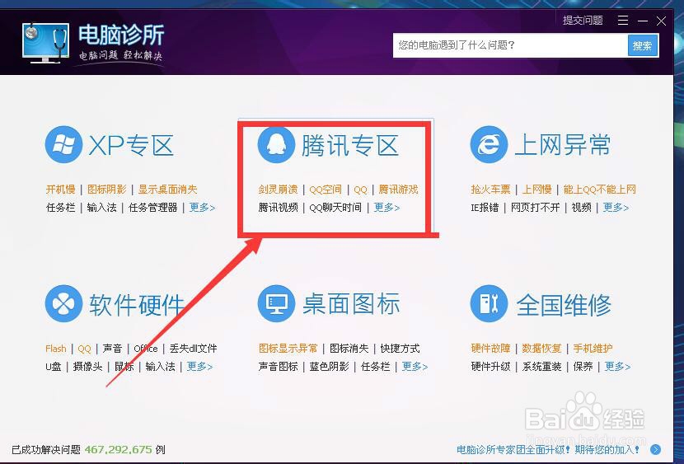This screenshot has width=684, height=464.
Task: Click 任务管理器 under XP专区
Action: [153, 207]
